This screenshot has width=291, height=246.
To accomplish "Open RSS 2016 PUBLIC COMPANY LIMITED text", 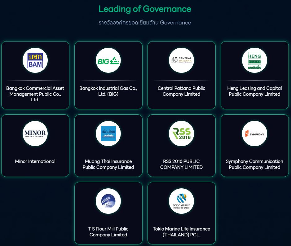I will (x=181, y=164).
